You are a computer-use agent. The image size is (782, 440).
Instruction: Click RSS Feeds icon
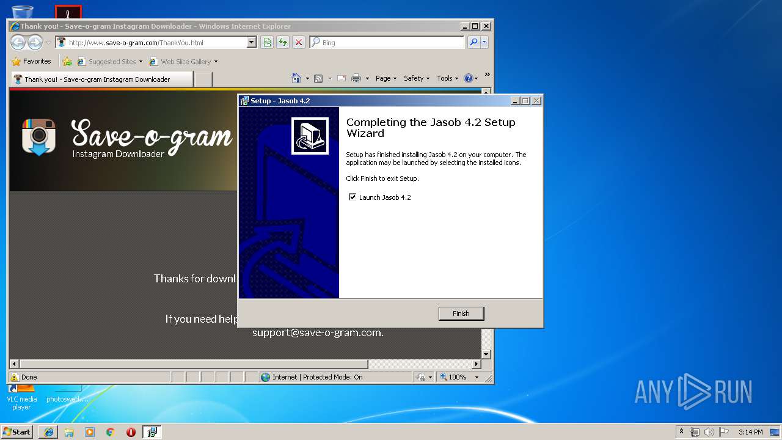pyautogui.click(x=318, y=78)
